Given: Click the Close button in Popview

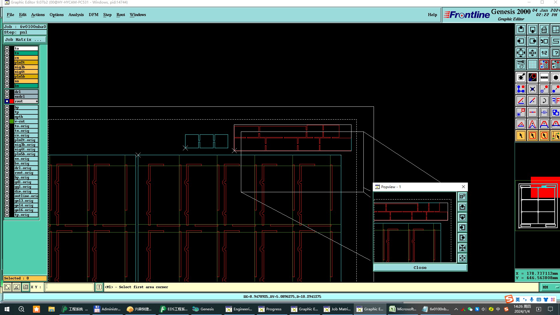Looking at the screenshot, I should (420, 267).
